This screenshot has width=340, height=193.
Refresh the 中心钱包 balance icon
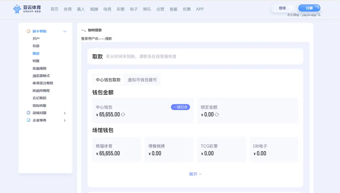(123, 115)
